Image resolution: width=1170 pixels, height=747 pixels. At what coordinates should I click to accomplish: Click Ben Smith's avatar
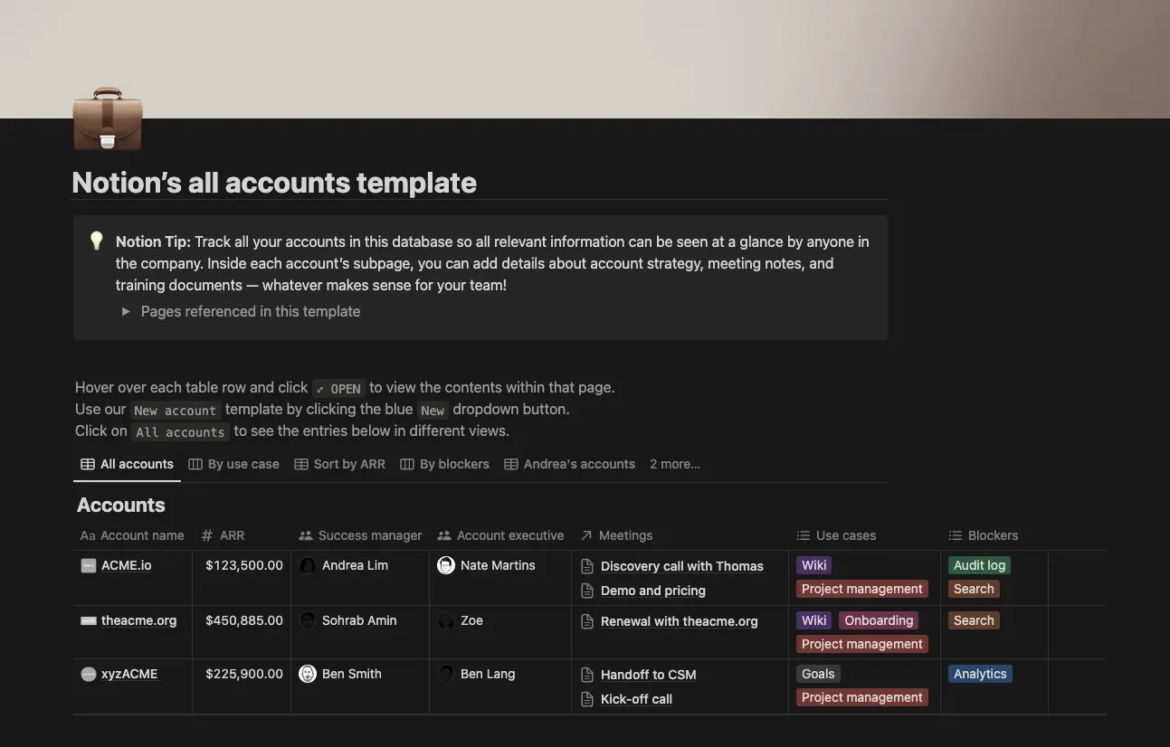[x=308, y=674]
